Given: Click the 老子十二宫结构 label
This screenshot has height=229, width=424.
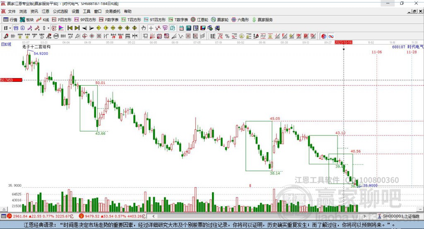Looking at the screenshot, I should click(36, 47).
